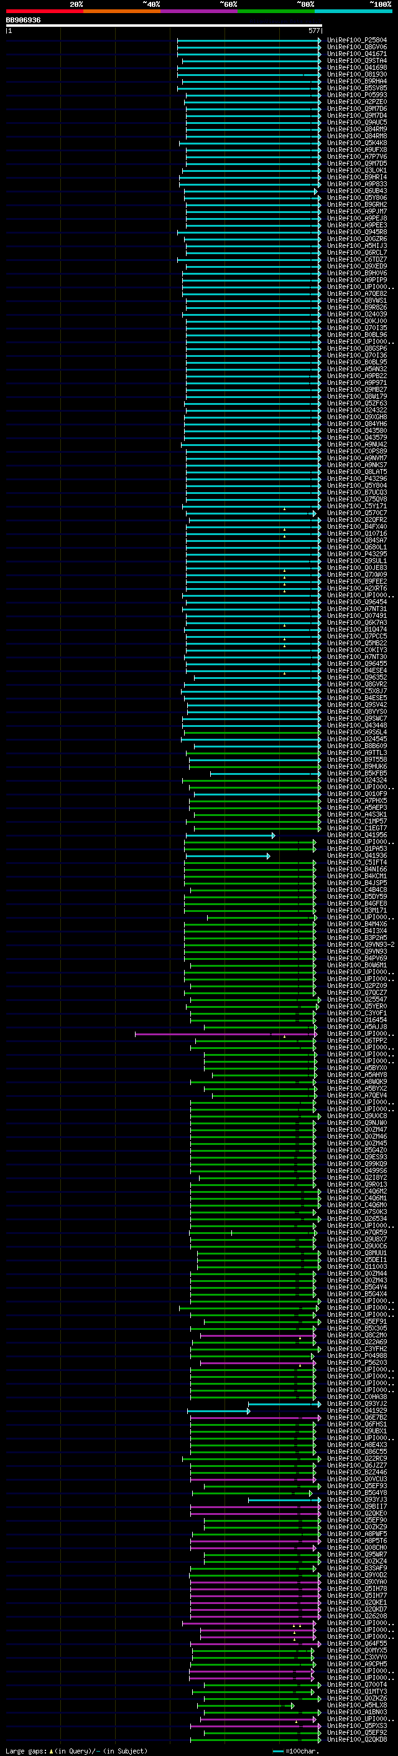Open hit UniRef100_P05993

357,95
